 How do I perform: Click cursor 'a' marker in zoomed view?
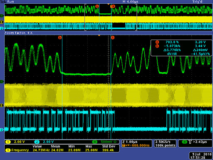[113, 37]
